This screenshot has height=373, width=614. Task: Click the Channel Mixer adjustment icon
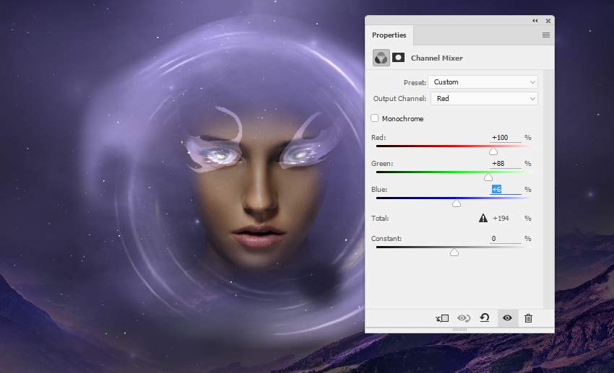point(381,58)
